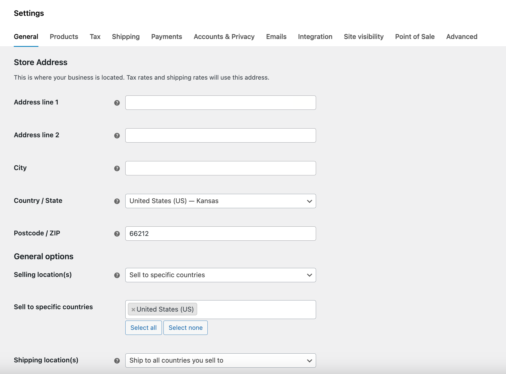Click the City field help icon
The width and height of the screenshot is (506, 374).
117,168
